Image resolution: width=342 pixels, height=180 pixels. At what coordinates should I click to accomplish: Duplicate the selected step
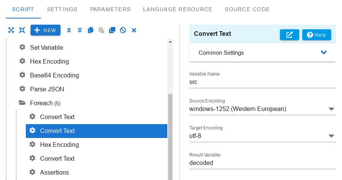(112, 30)
